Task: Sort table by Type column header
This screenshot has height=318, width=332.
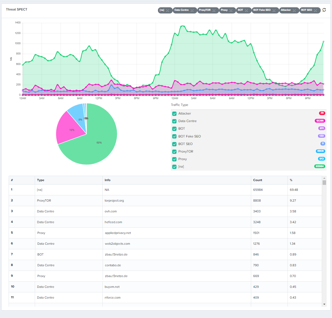Action: (41, 180)
